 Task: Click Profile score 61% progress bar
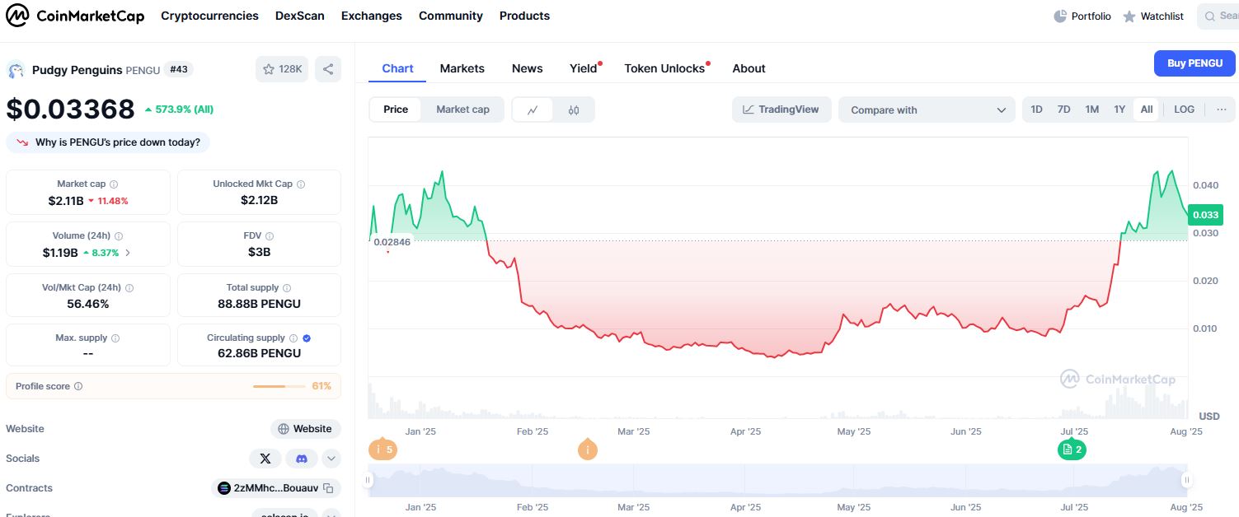click(279, 386)
